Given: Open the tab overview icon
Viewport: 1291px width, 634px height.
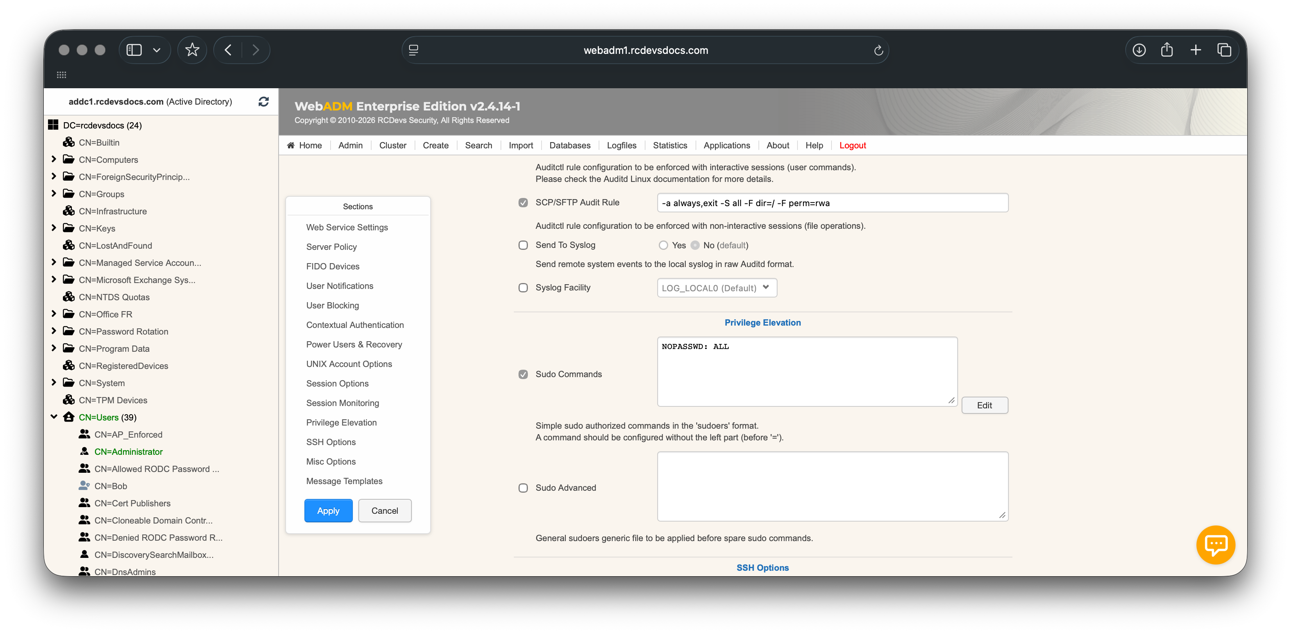Looking at the screenshot, I should (x=1224, y=50).
